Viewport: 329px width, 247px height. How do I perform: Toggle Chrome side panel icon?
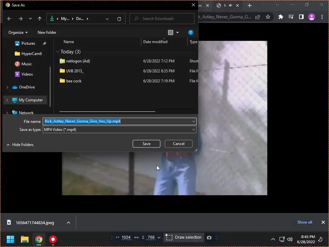coord(301,17)
